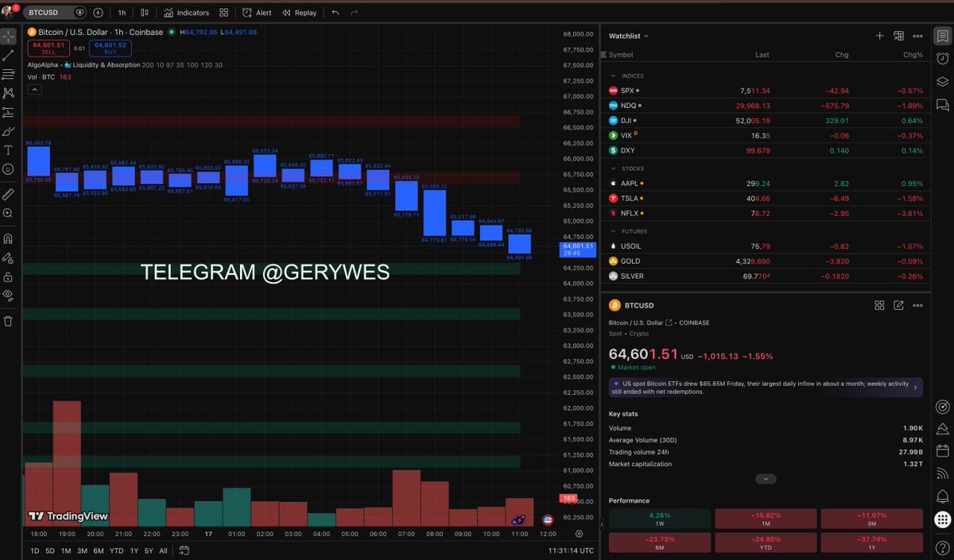
Task: Open the Bitcoin ETF news headline banner
Action: [766, 388]
